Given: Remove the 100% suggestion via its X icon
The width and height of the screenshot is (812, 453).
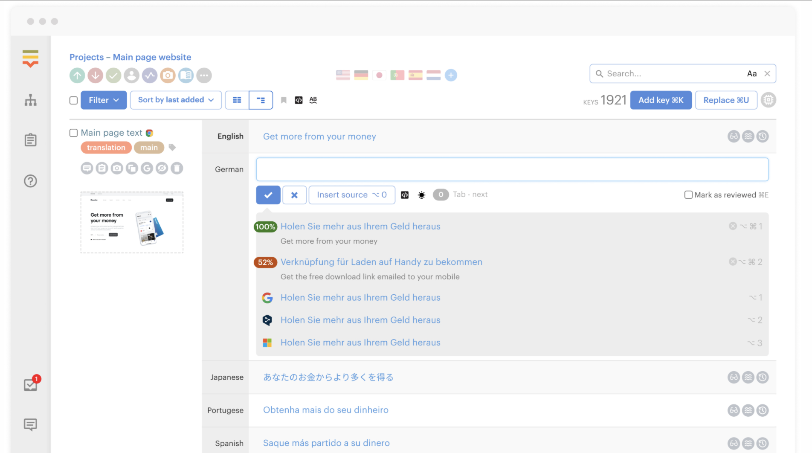Looking at the screenshot, I should (733, 226).
